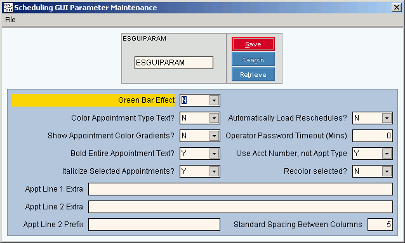The image size is (405, 243).
Task: Click the Appt Line 1 Extra field
Action: click(x=241, y=189)
